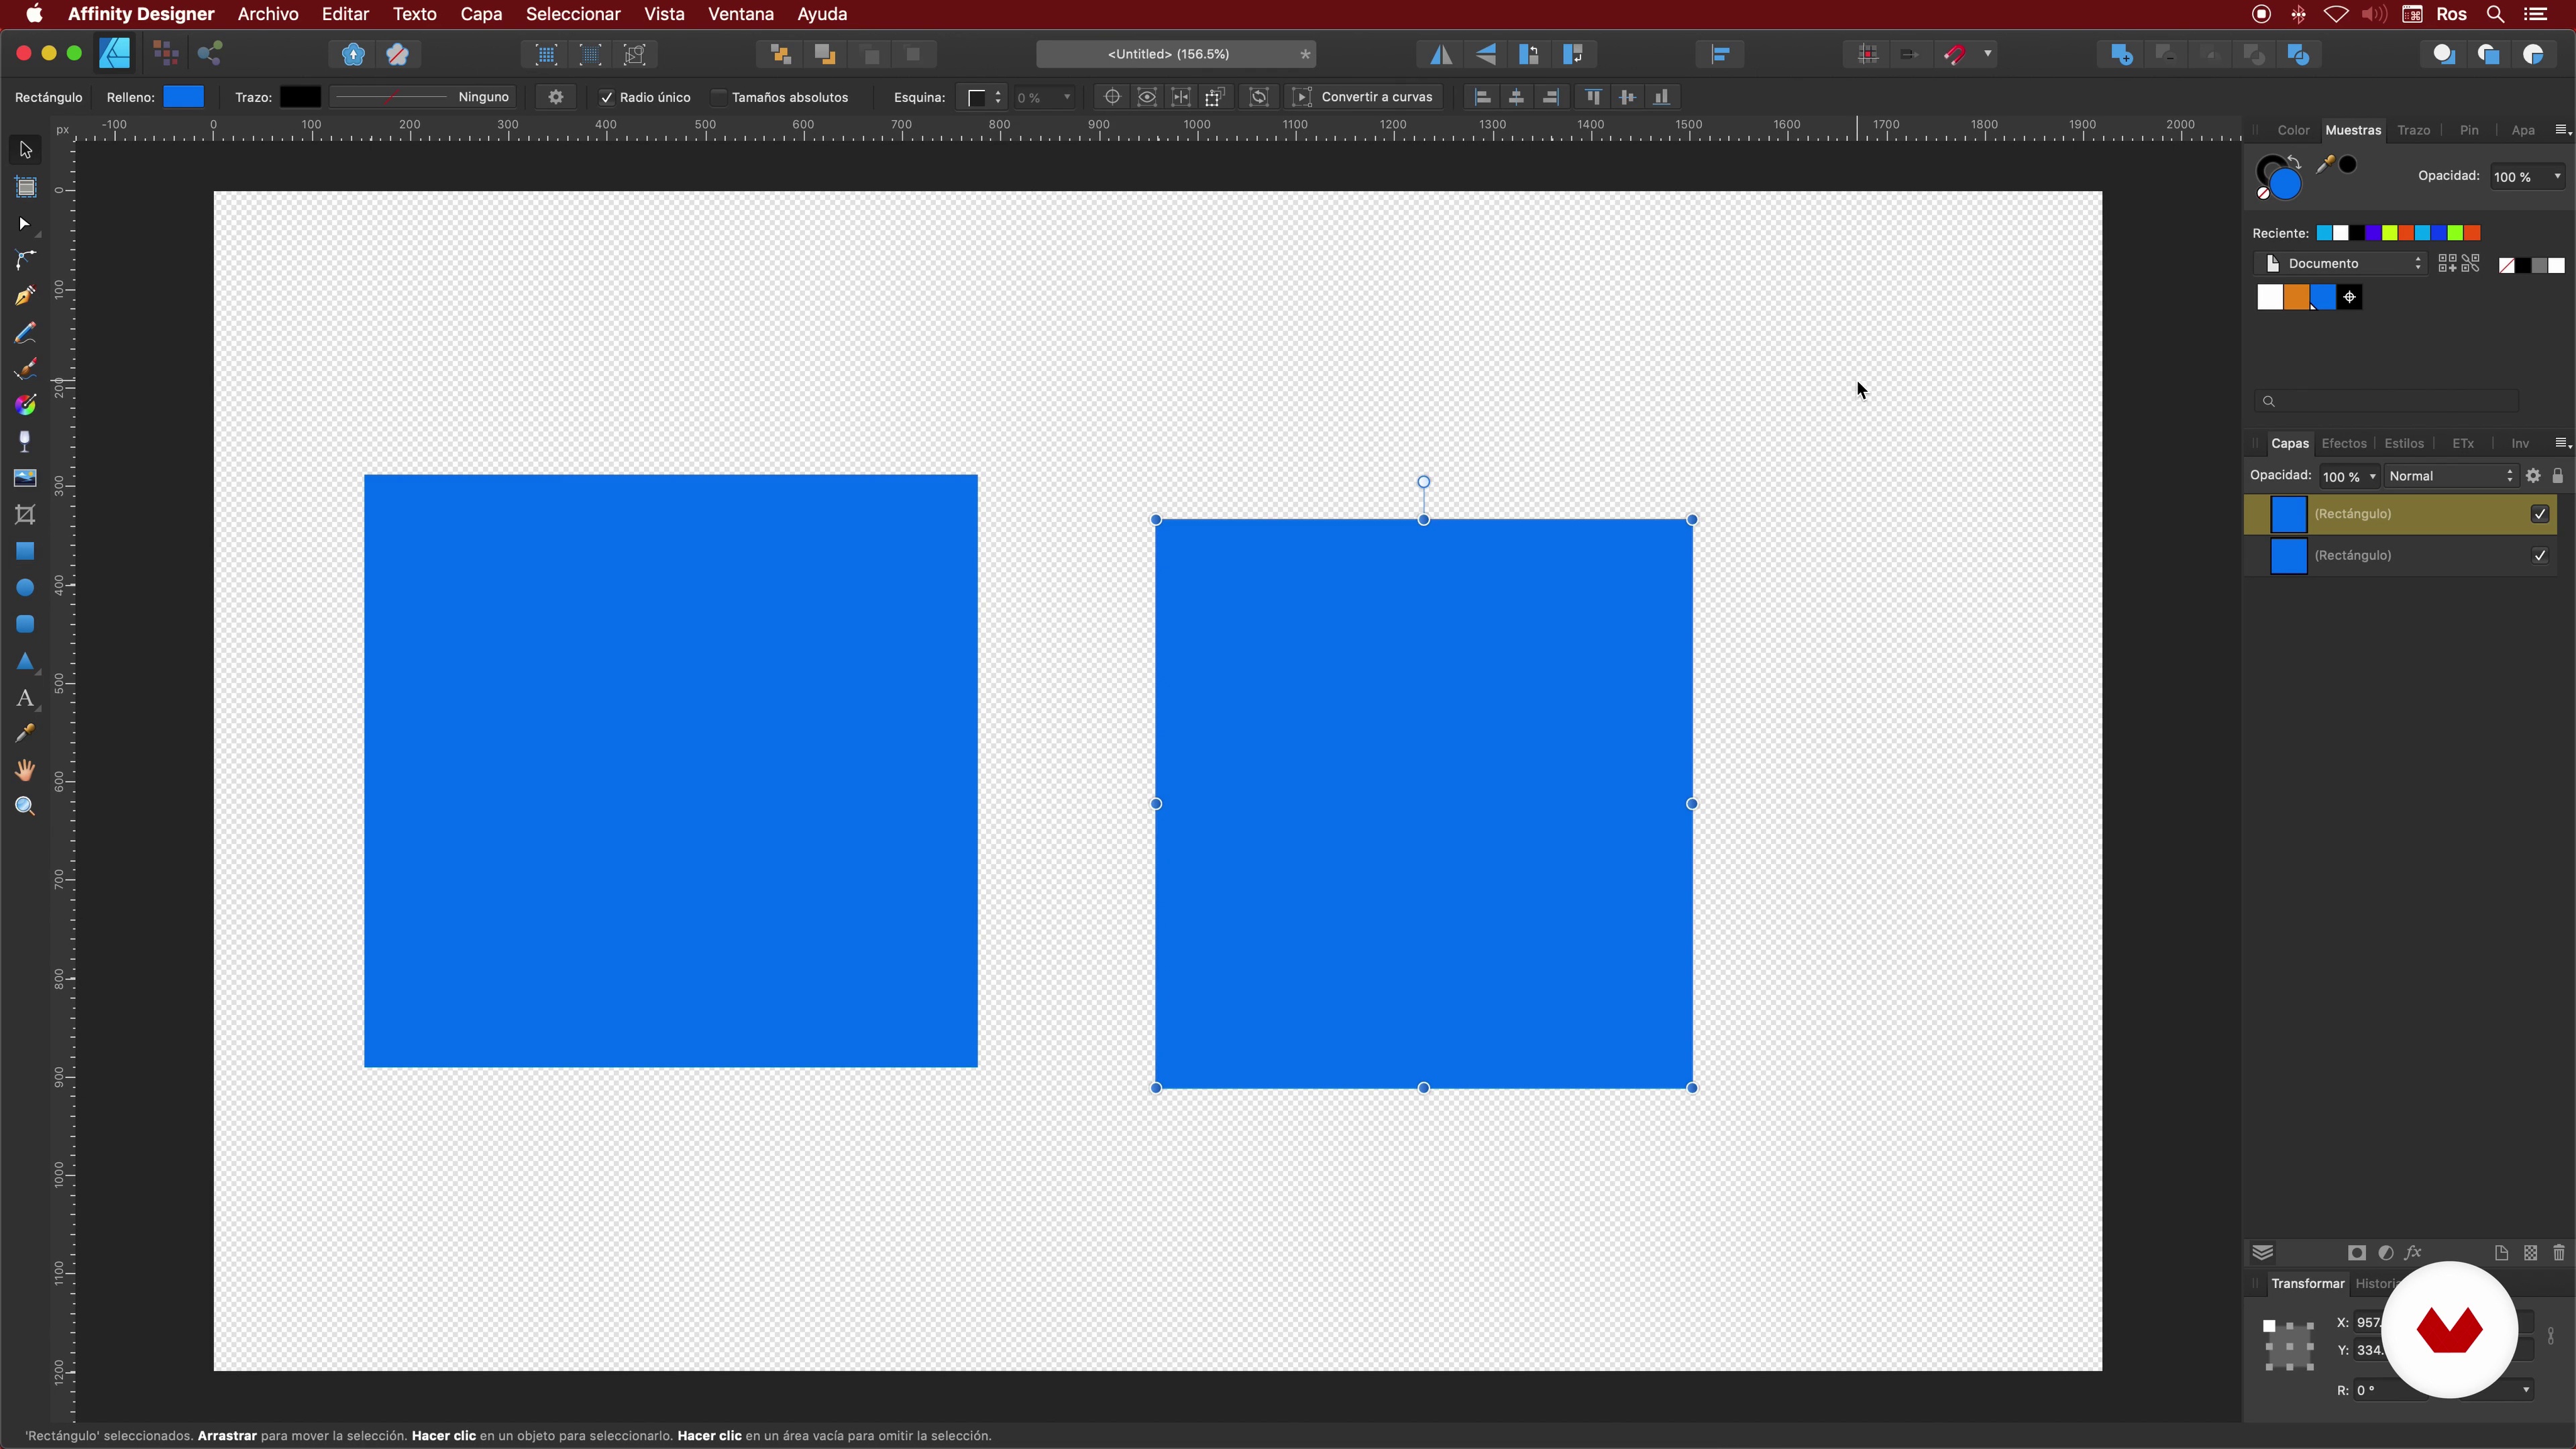Click the swatches search field

click(x=2387, y=401)
